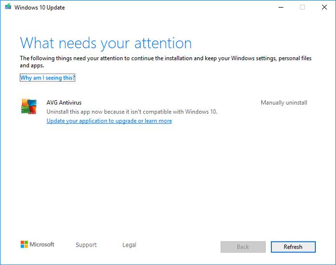Open the Support link

point(86,245)
